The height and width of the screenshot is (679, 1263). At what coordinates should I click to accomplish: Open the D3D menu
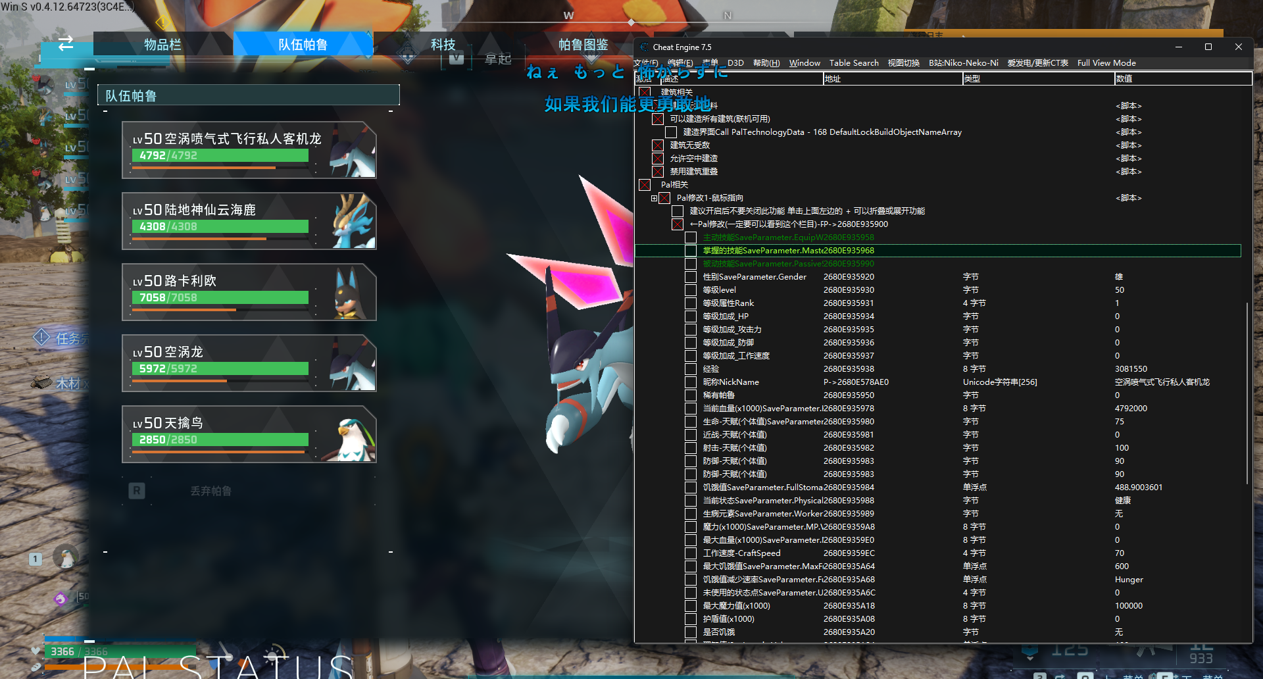[x=735, y=63]
